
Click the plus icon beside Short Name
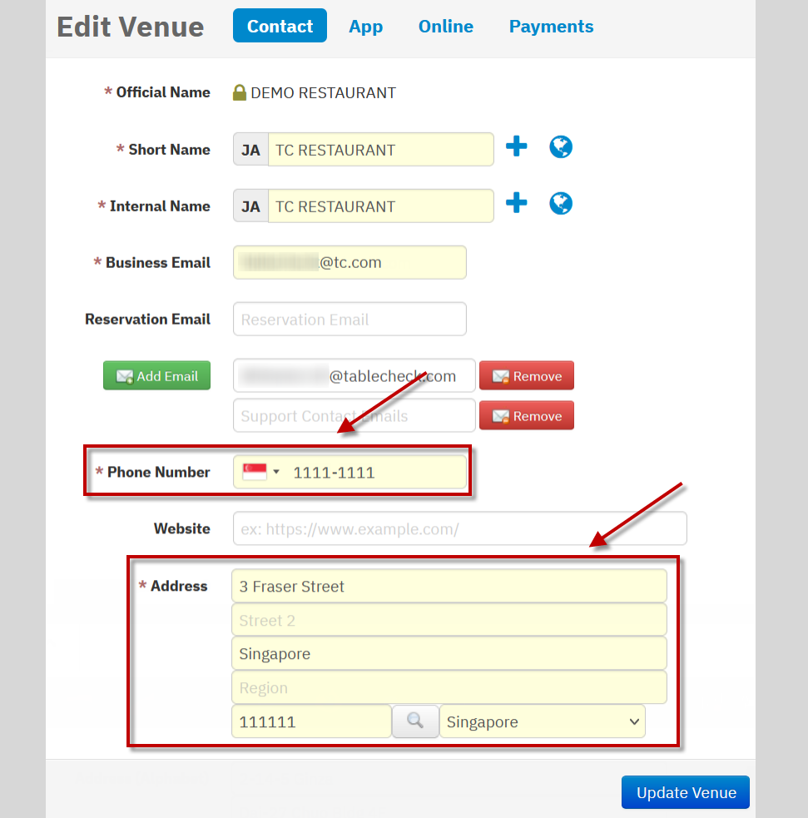(x=517, y=148)
